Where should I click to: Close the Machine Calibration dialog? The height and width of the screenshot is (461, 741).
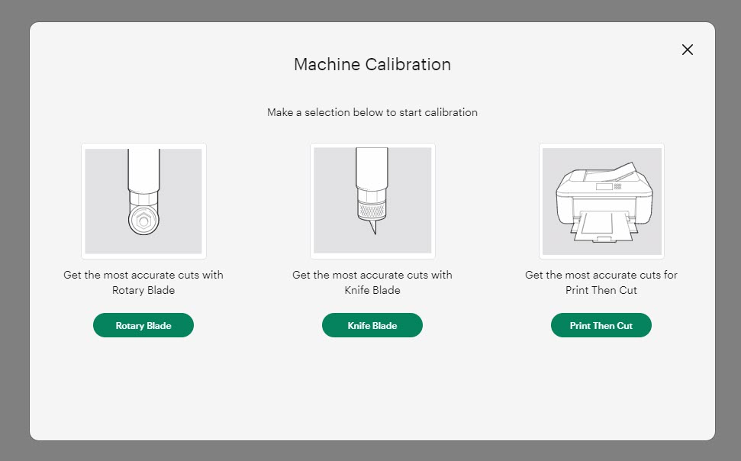[687, 50]
